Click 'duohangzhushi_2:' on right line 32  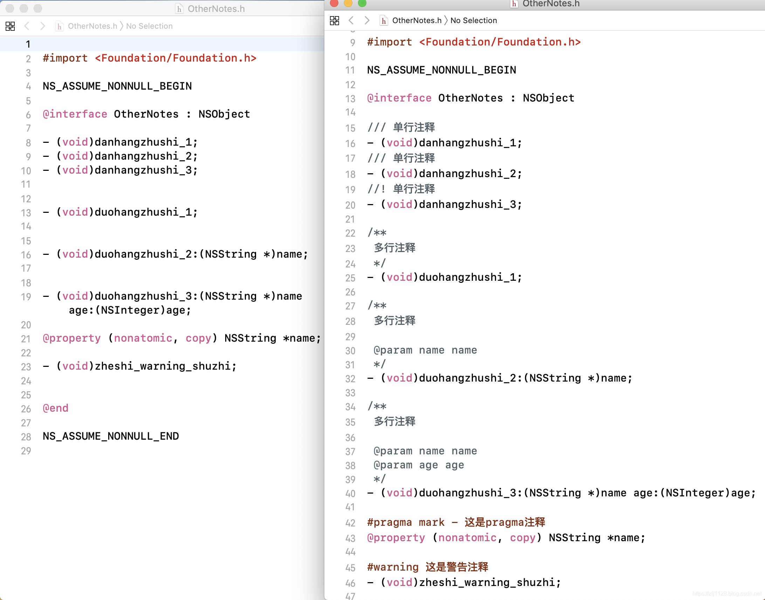(499, 378)
